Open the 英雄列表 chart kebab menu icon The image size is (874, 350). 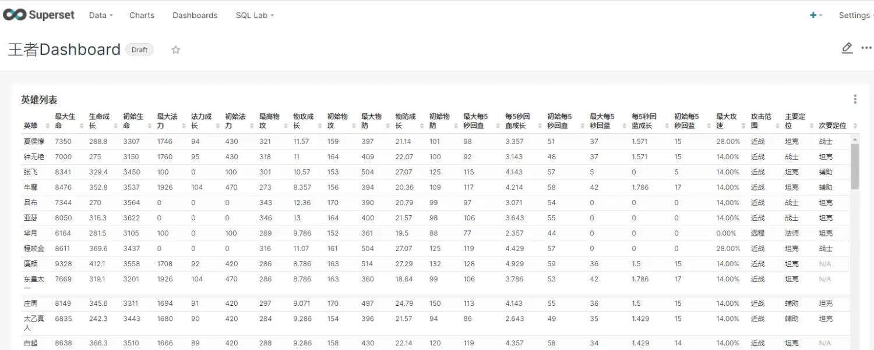click(855, 99)
